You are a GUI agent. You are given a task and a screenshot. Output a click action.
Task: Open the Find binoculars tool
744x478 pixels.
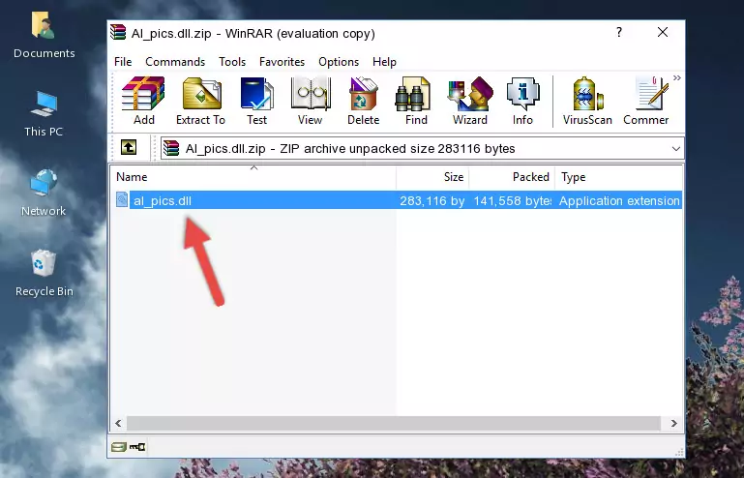(416, 101)
